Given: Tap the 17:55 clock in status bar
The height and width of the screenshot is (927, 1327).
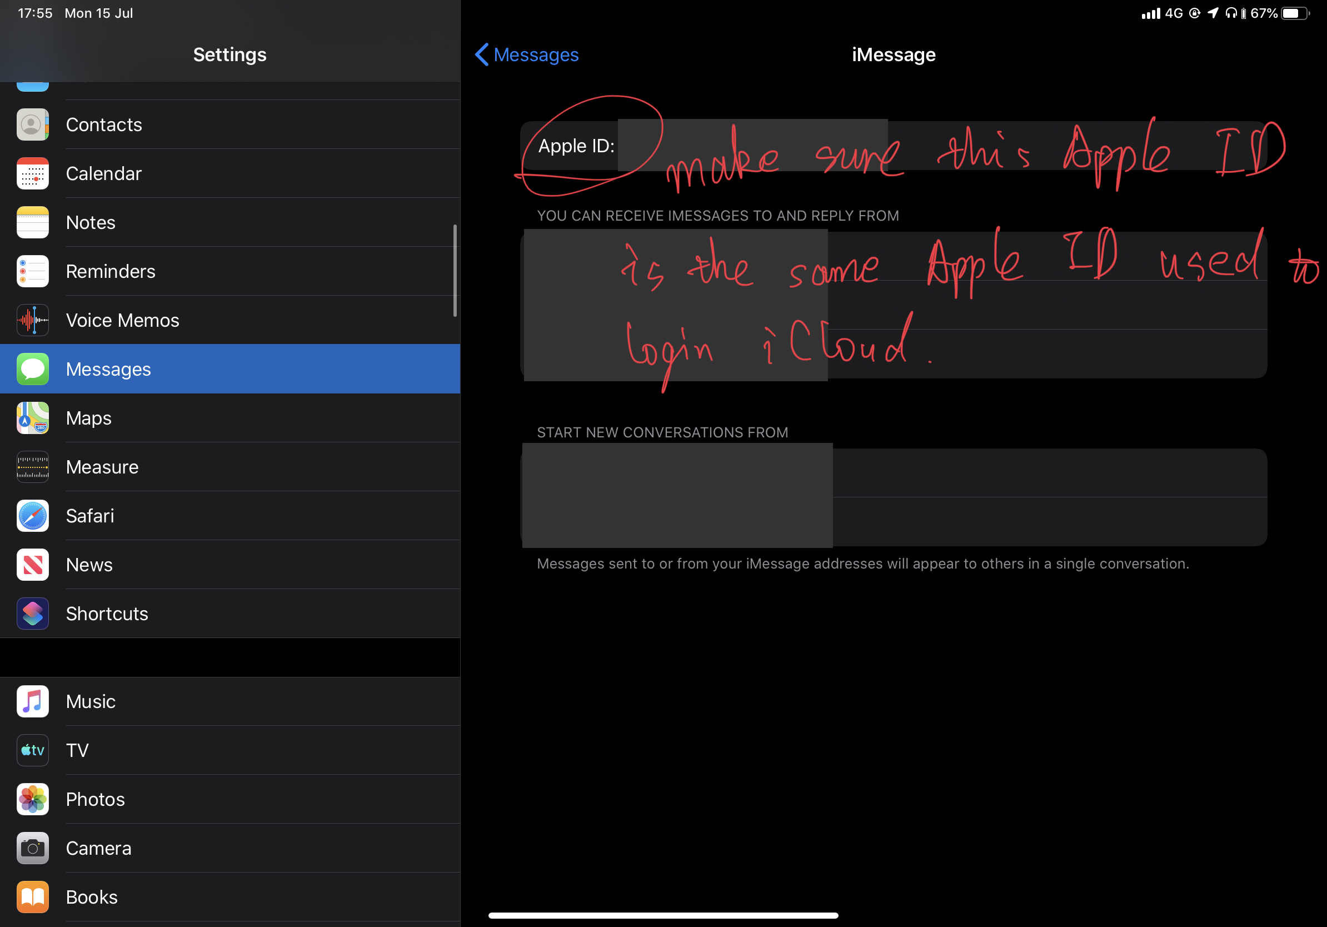Looking at the screenshot, I should click(35, 13).
